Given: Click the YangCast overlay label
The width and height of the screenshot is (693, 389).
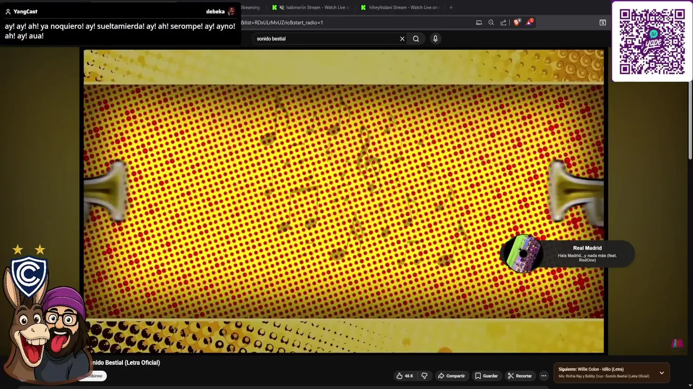Looking at the screenshot, I should tap(25, 11).
